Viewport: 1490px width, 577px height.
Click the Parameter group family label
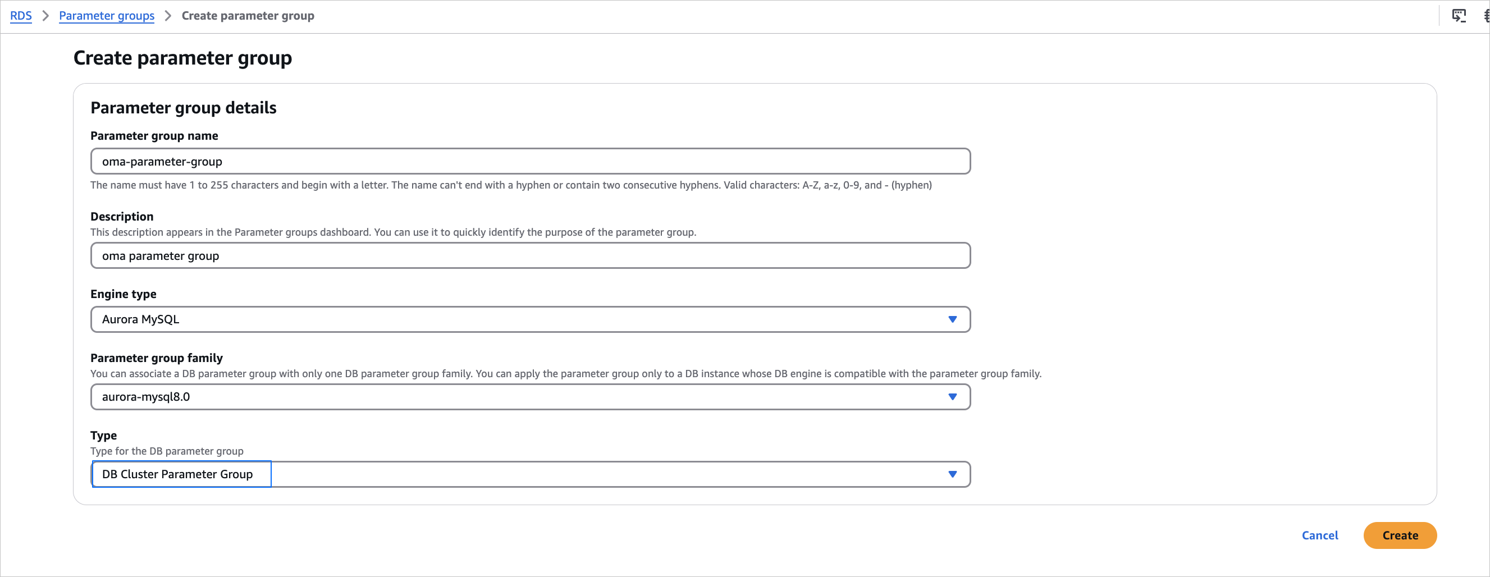156,358
